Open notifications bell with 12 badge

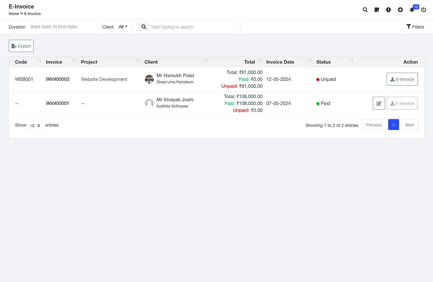click(x=412, y=10)
